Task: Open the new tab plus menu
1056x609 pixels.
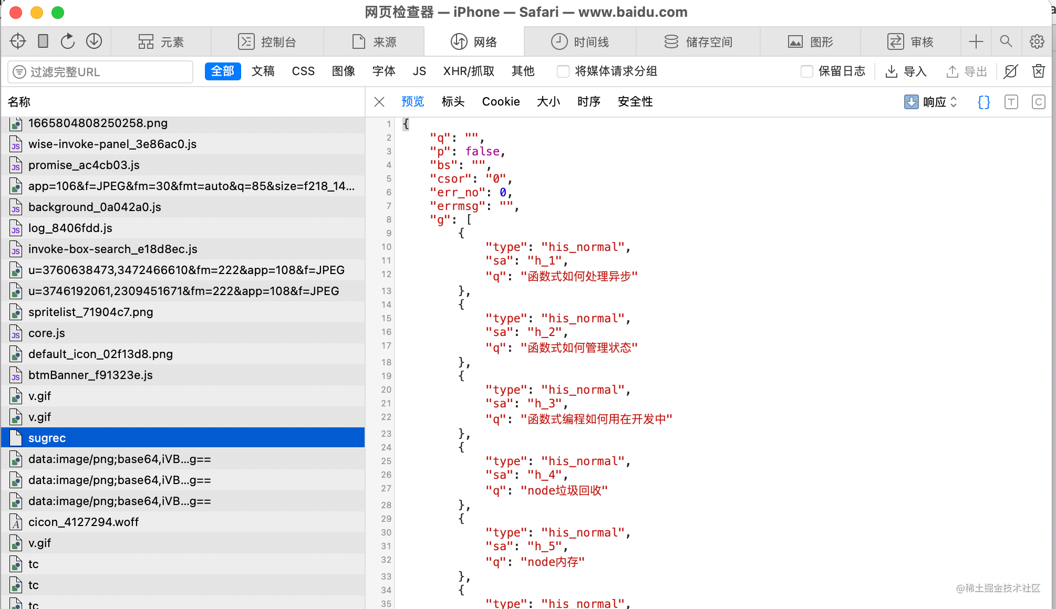Action: pyautogui.click(x=976, y=41)
